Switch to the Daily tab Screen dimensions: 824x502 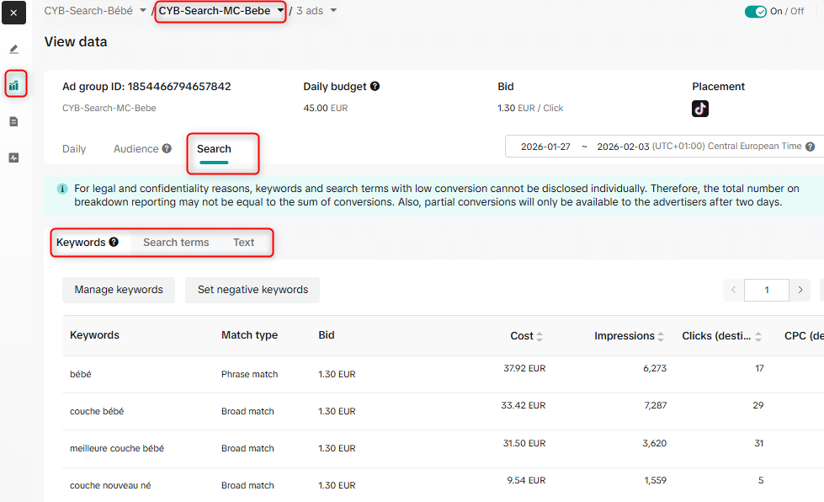[x=74, y=149]
